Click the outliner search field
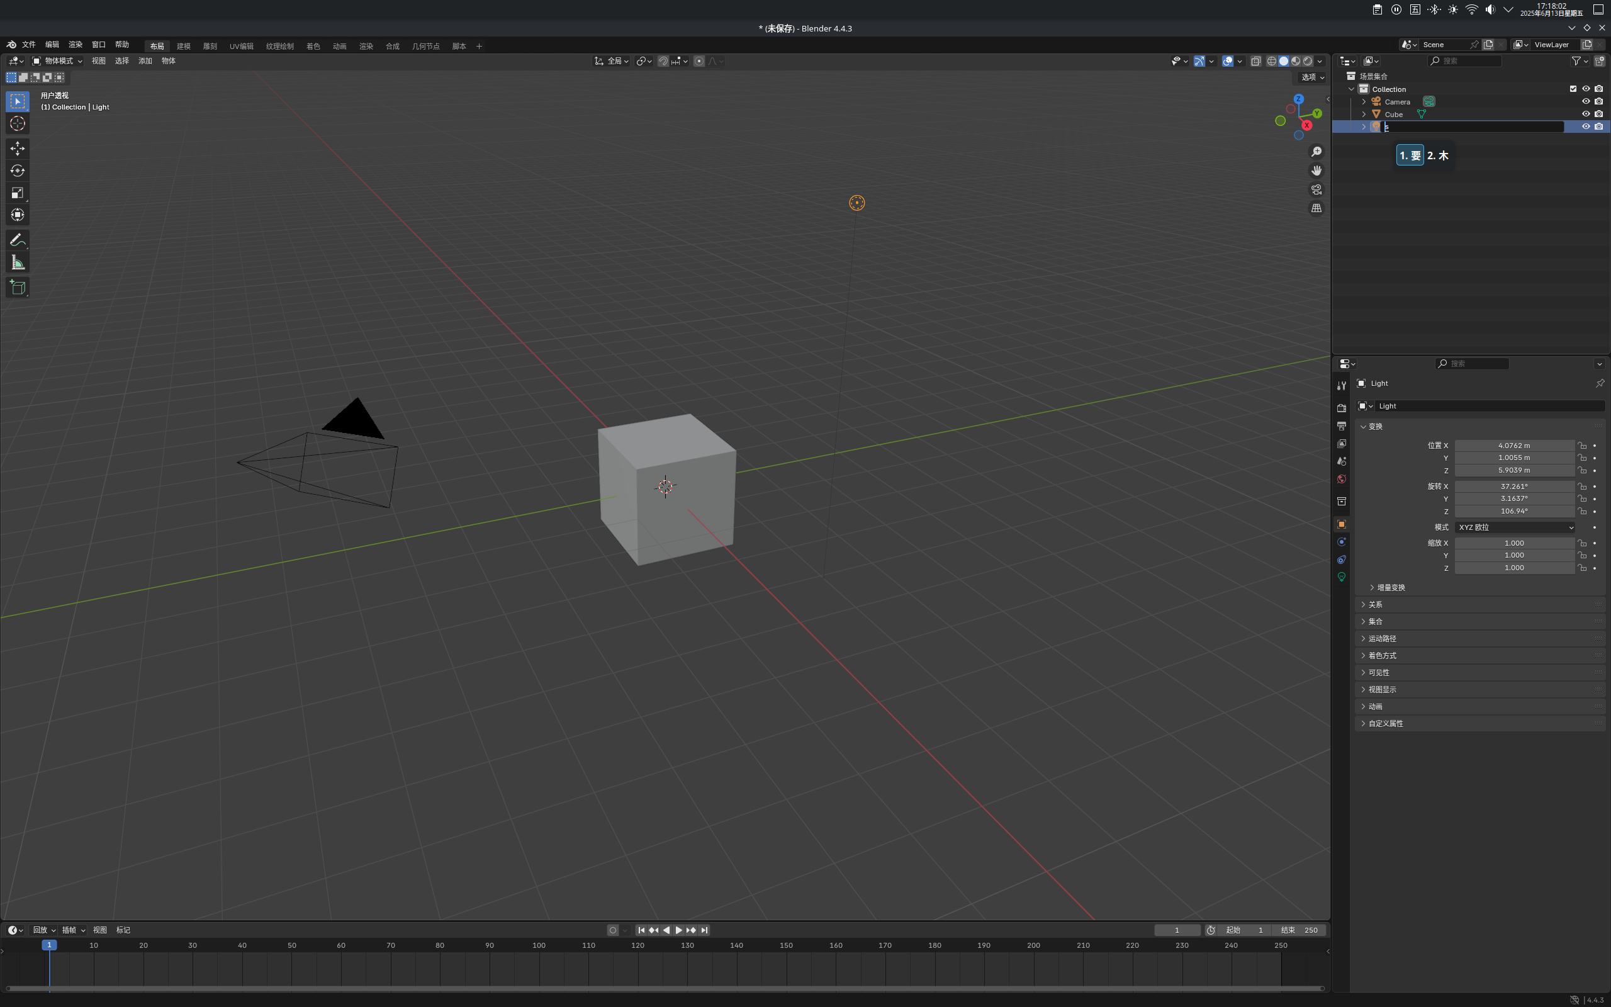 1465,60
